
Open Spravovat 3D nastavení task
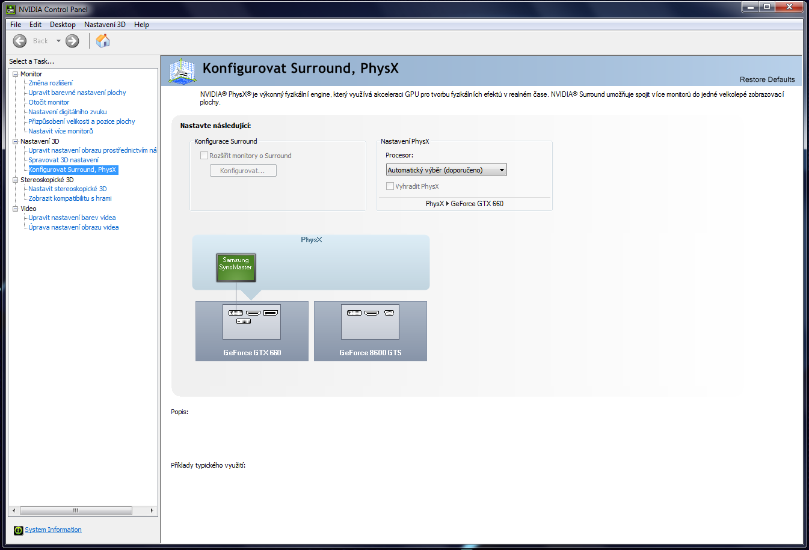coord(64,160)
